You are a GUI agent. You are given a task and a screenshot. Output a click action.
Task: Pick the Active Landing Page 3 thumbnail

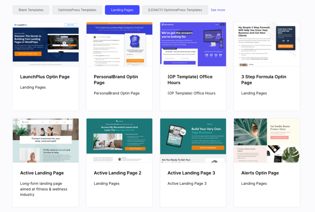(x=193, y=140)
